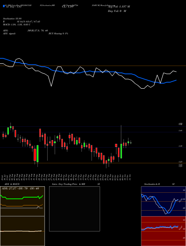Click the last candlestick on the chart
Screen dimensions: 186x246
pos(131,143)
